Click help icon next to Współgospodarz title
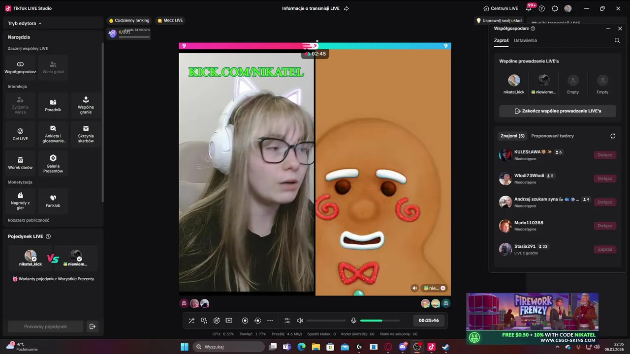The width and height of the screenshot is (630, 354). 533,29
